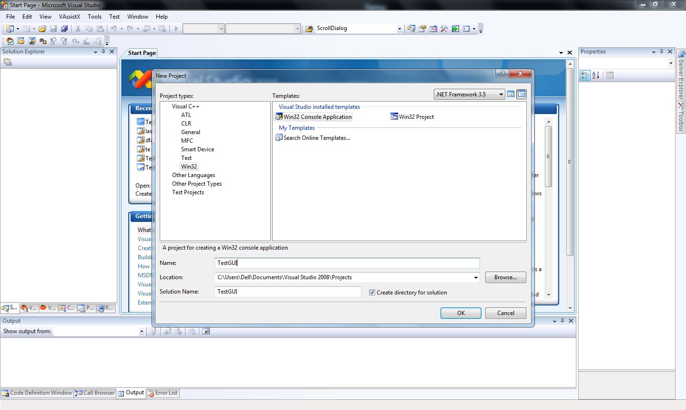Screen dimensions: 686x410
Task: Switch to the Error List tab
Action: pyautogui.click(x=163, y=393)
